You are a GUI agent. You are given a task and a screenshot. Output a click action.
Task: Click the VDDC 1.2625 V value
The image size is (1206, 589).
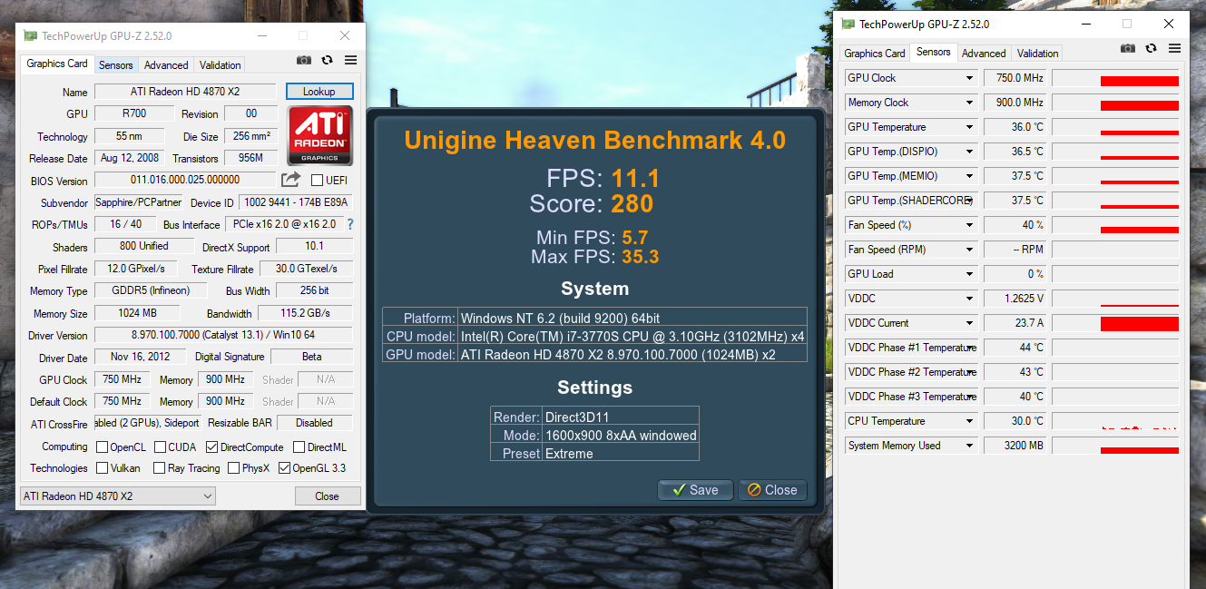(1015, 299)
